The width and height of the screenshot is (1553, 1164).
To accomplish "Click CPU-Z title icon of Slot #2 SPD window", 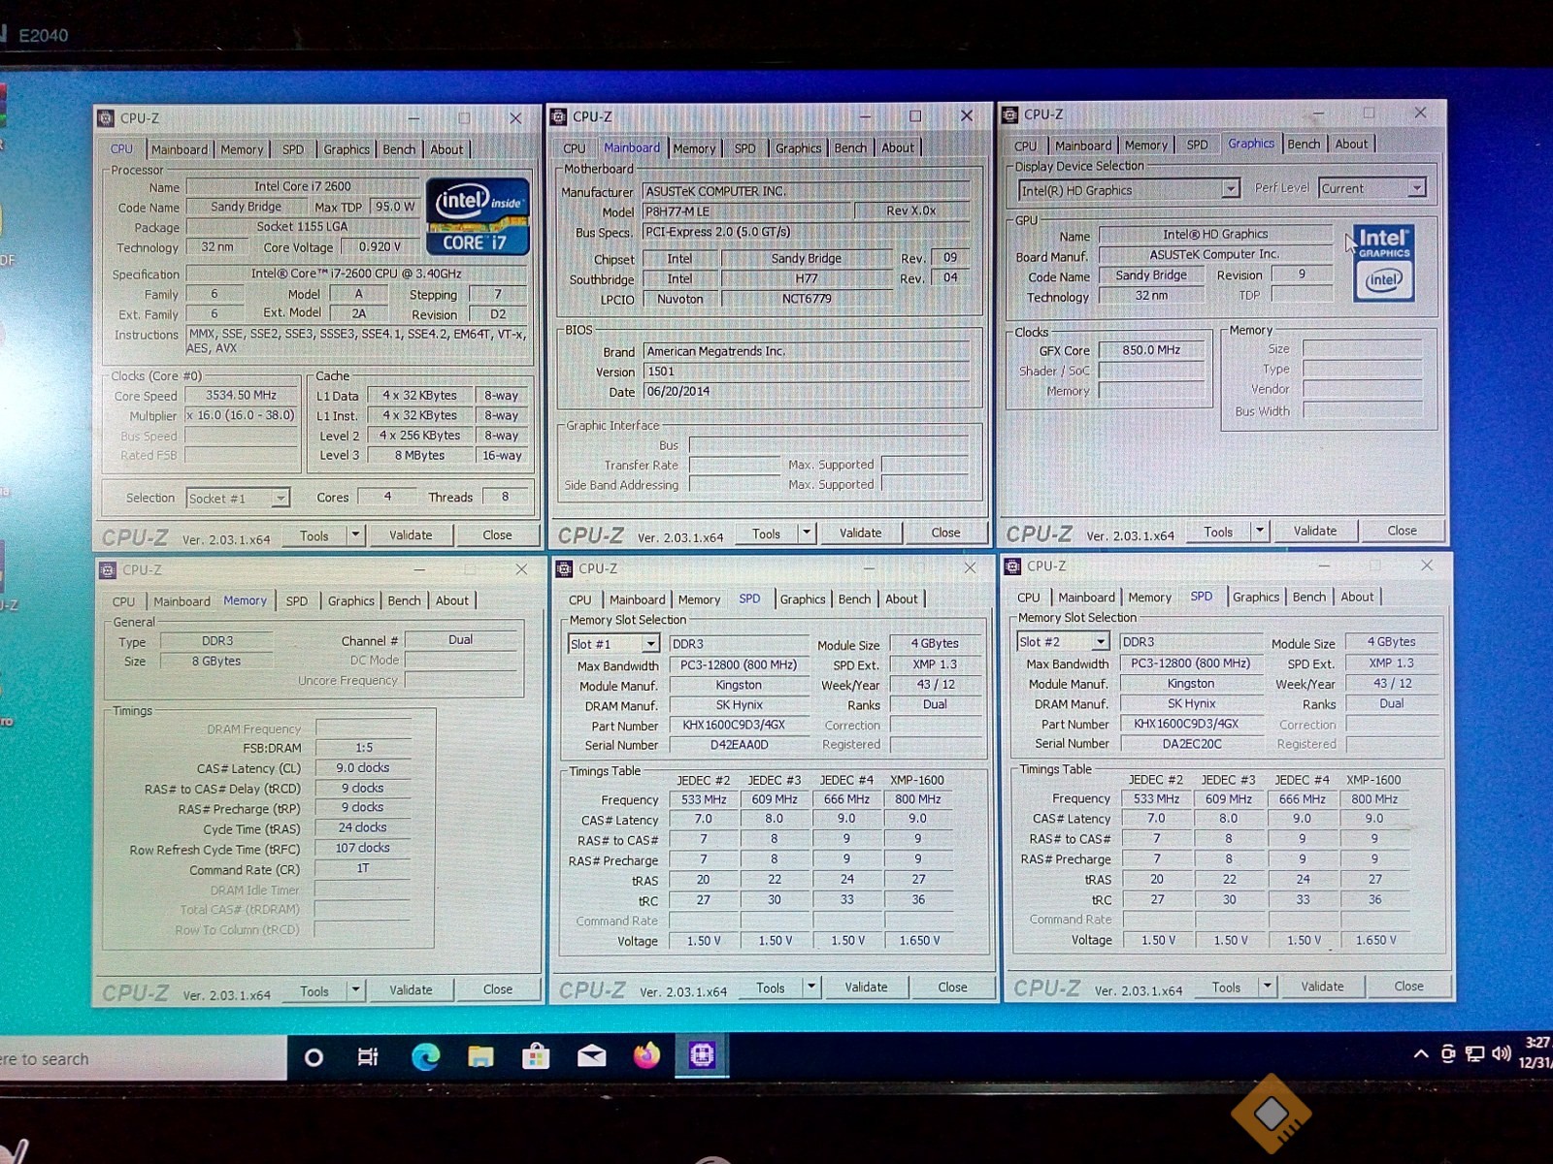I will pyautogui.click(x=1012, y=566).
